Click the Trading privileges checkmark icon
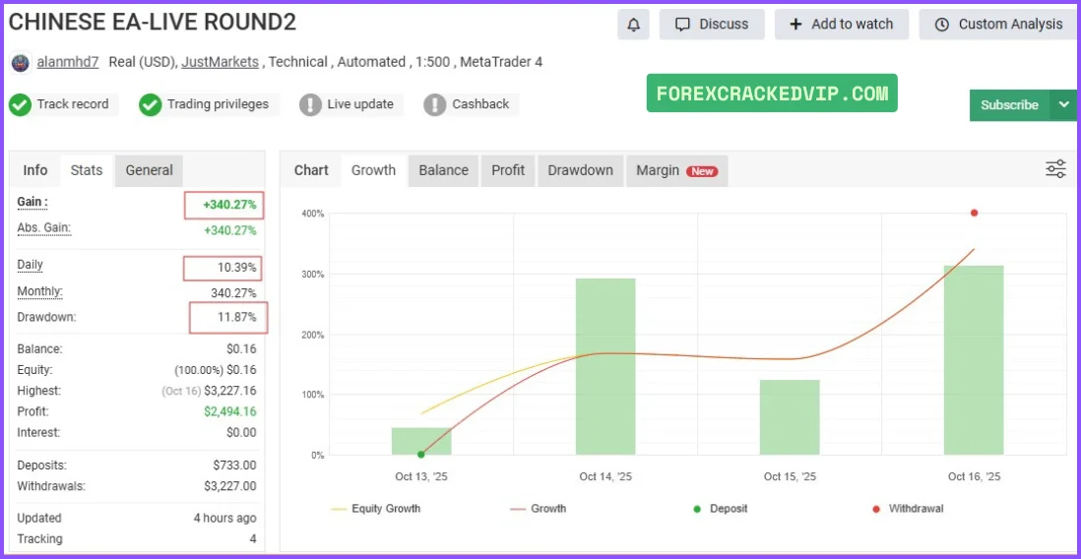 pos(150,104)
